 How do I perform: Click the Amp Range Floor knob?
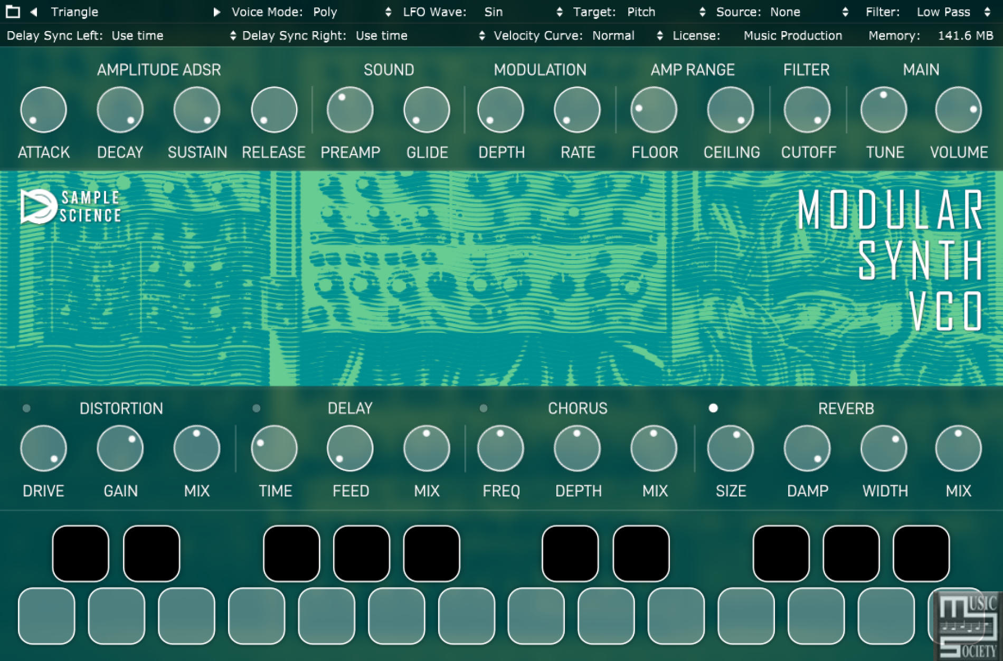654,110
